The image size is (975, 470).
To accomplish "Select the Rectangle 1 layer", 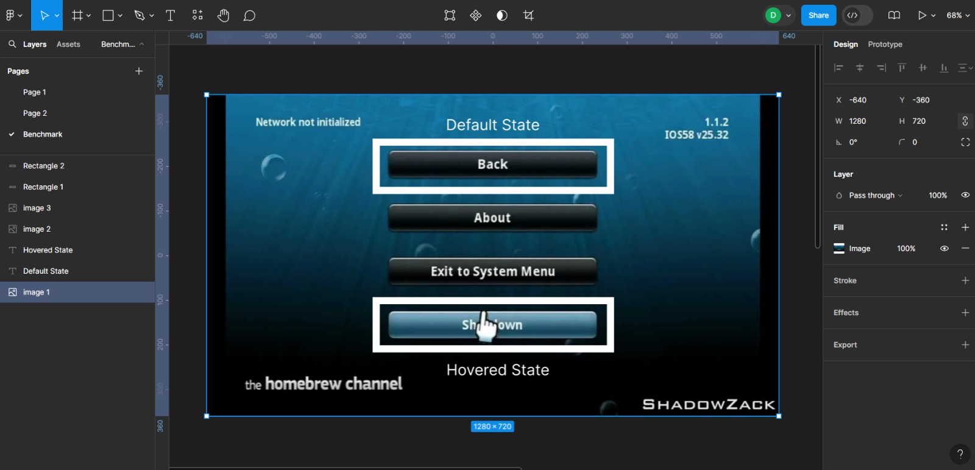I will point(77,187).
